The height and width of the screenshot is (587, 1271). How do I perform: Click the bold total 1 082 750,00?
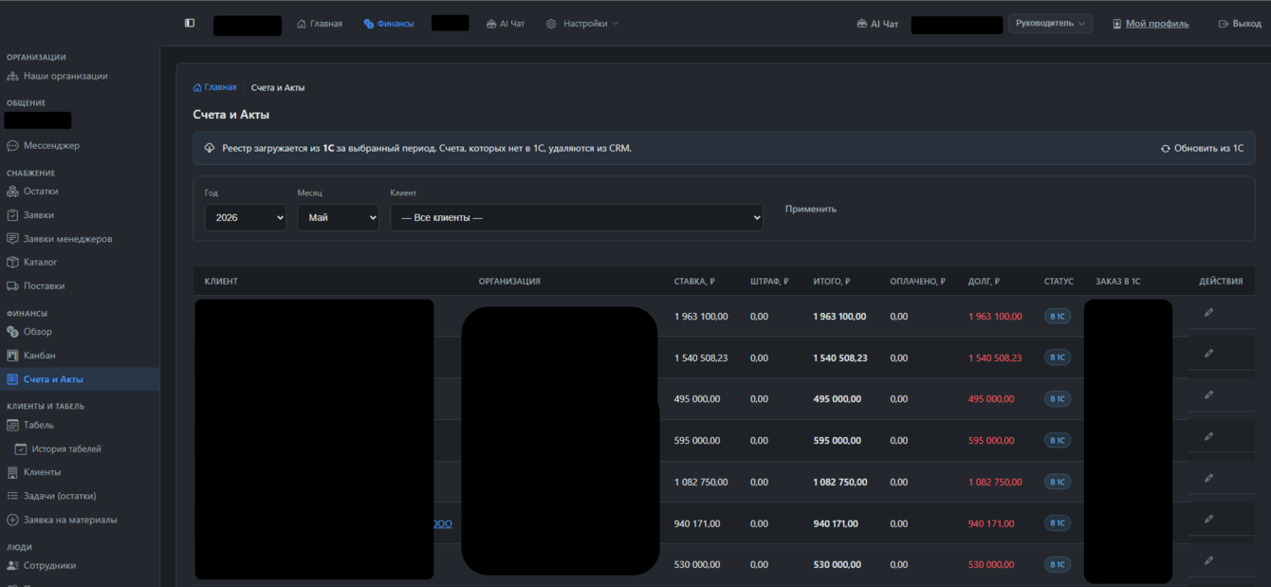pyautogui.click(x=839, y=483)
